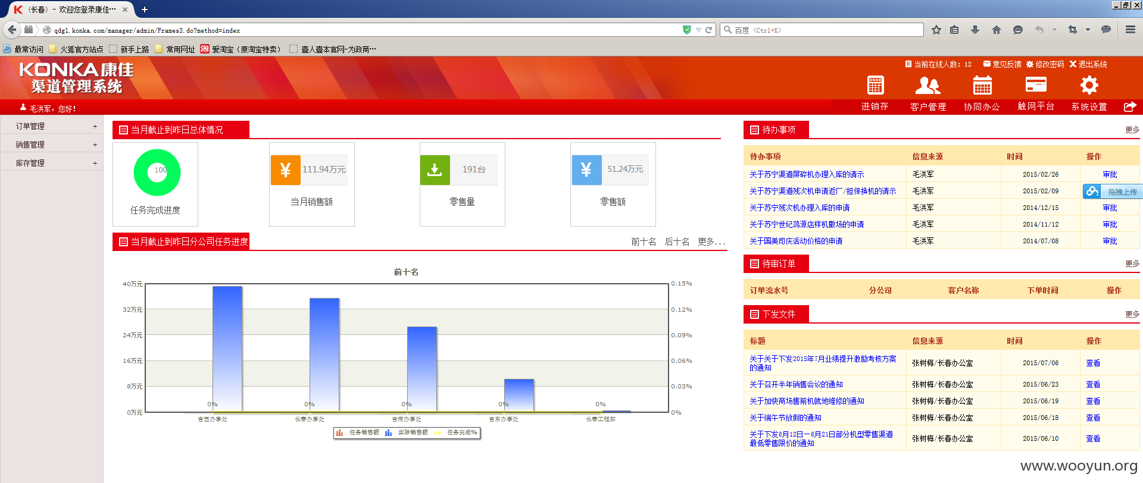Open a new browser tab with plus

pyautogui.click(x=144, y=10)
